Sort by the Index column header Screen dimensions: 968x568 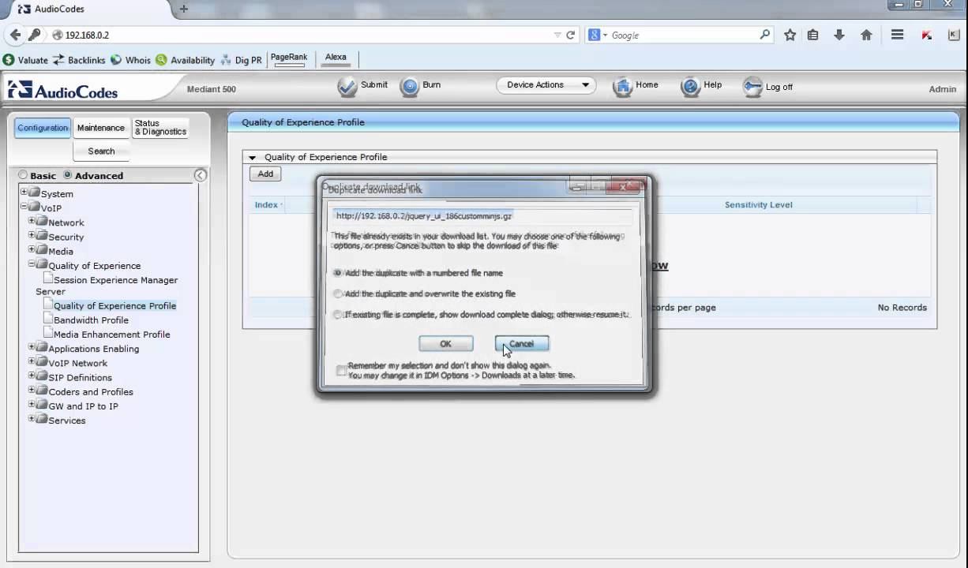point(266,204)
